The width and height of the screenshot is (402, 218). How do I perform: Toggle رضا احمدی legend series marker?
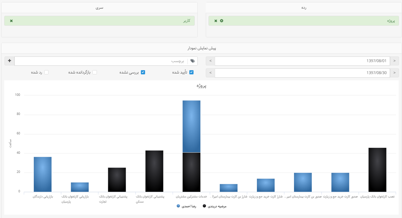click(178, 206)
